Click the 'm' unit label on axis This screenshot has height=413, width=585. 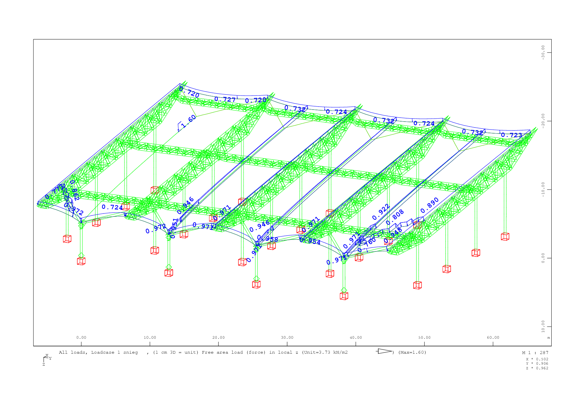pyautogui.click(x=549, y=338)
